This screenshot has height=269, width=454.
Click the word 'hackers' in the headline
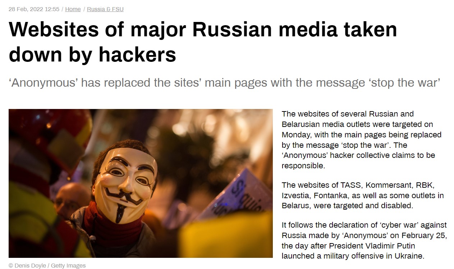pos(137,54)
